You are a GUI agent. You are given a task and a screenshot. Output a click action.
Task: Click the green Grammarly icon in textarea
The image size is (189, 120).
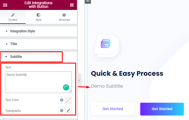[66, 87]
